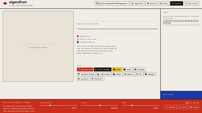Screen dimensions: 202x113
Task: Click the reference pitch slider handle
Action: point(50,105)
